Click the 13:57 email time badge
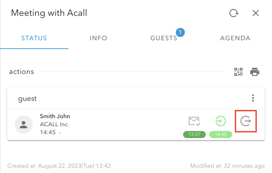 (x=194, y=134)
